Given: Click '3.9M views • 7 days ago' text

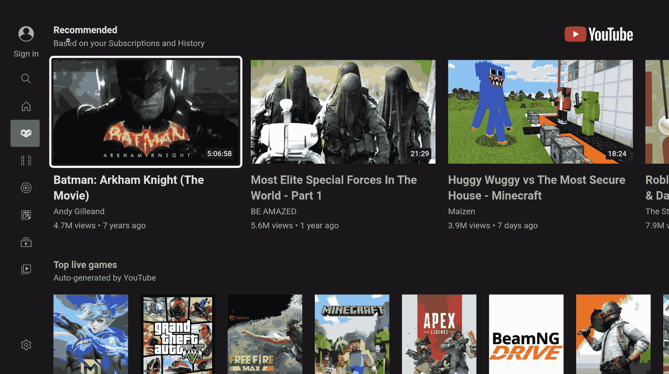Looking at the screenshot, I should [x=493, y=226].
